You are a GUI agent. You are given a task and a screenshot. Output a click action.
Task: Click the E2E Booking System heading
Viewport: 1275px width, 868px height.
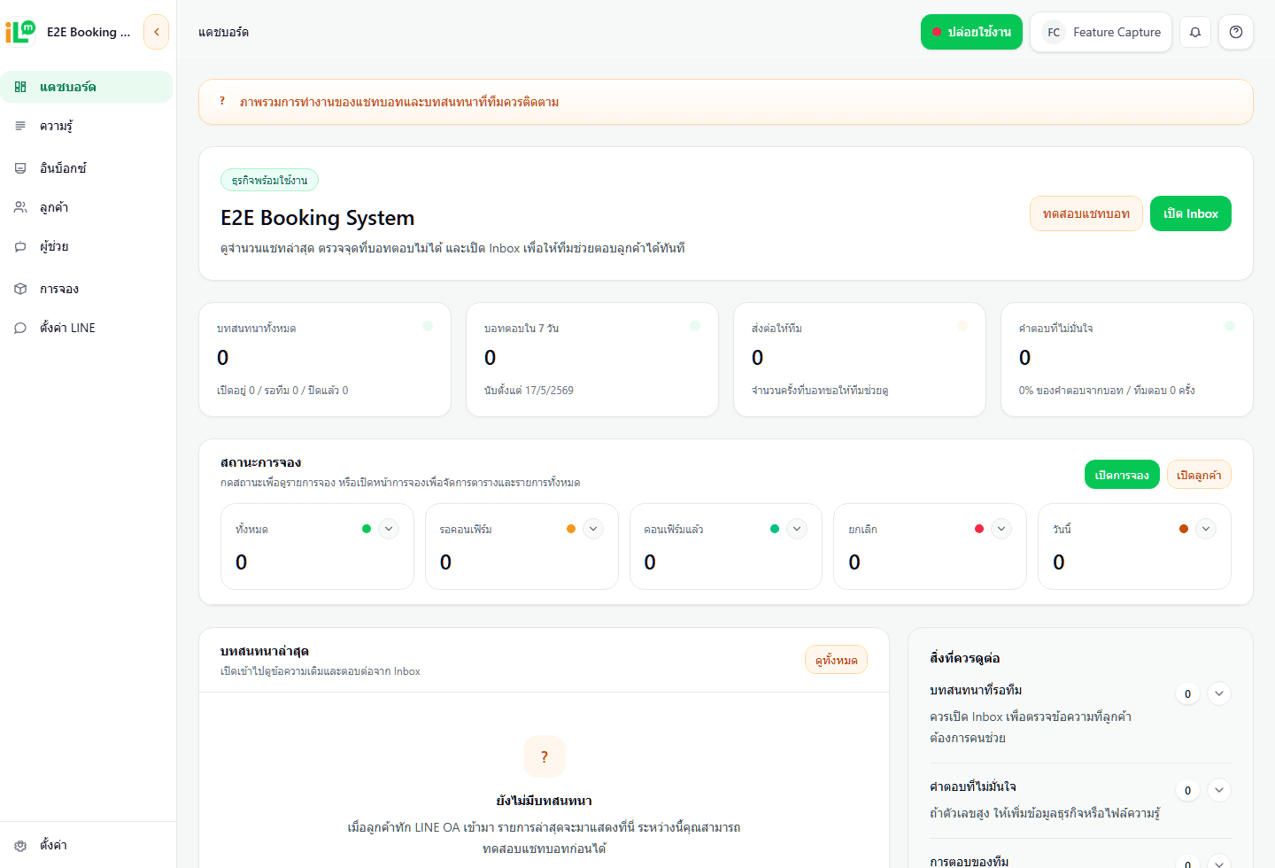coord(317,218)
